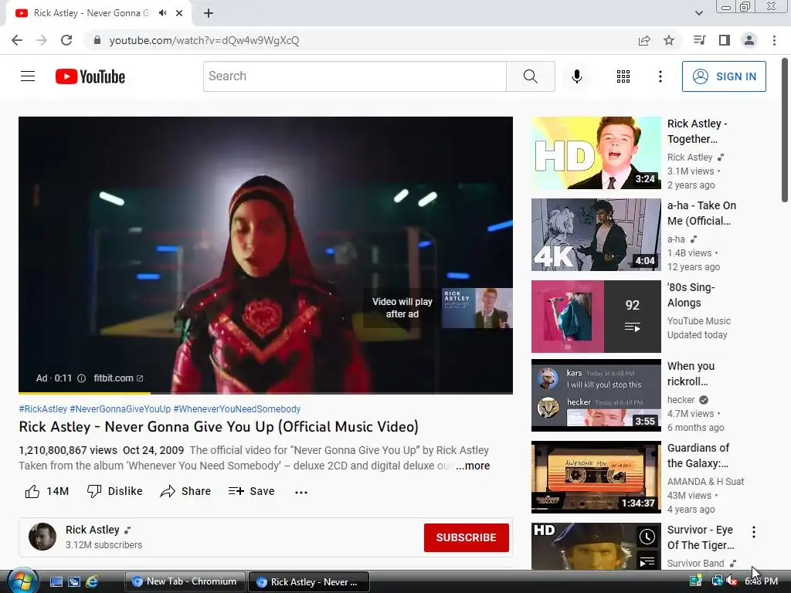Open Chromium three-dot menu
The image size is (791, 593).
(774, 40)
